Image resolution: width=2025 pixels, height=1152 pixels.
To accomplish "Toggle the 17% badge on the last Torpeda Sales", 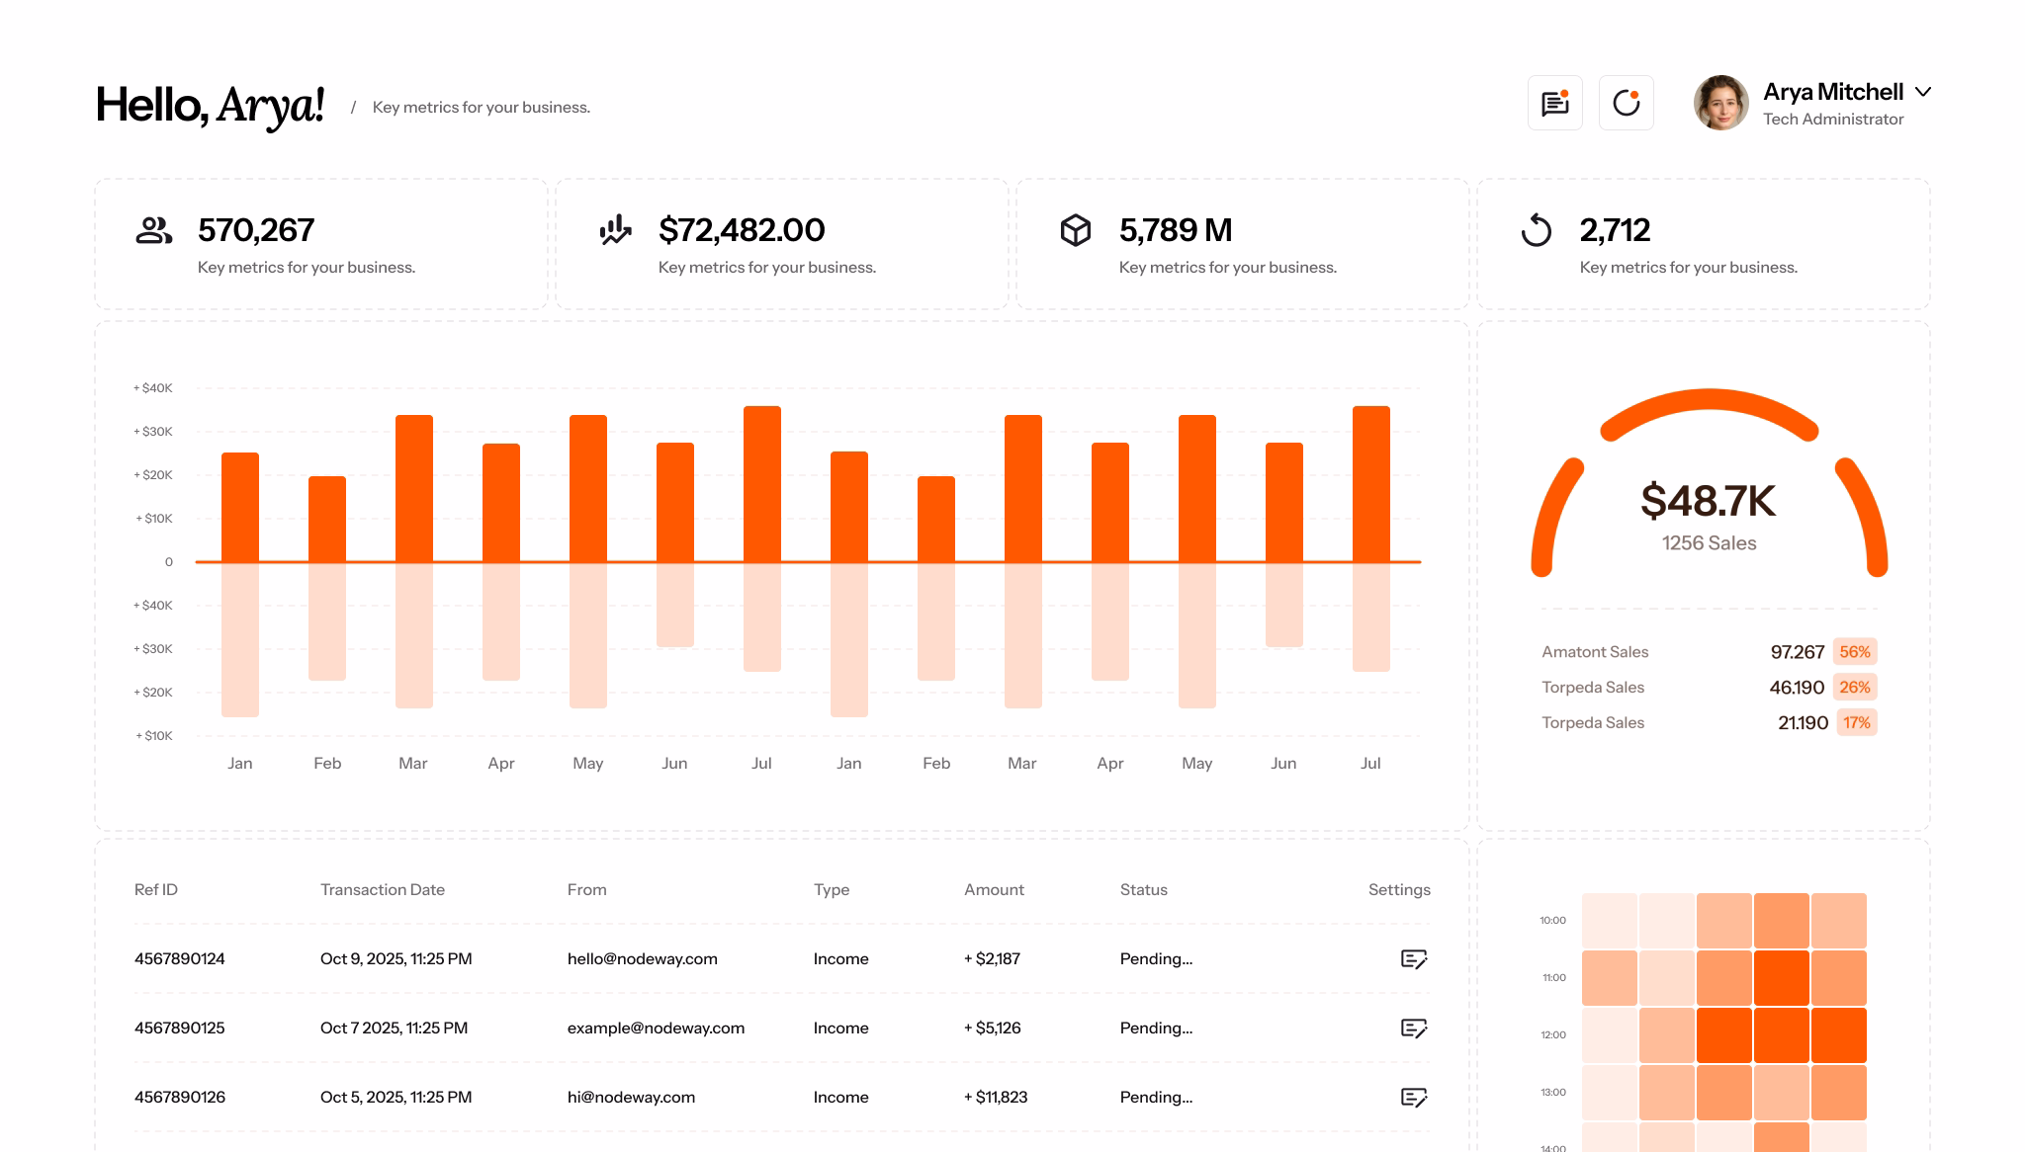I will click(x=1855, y=722).
